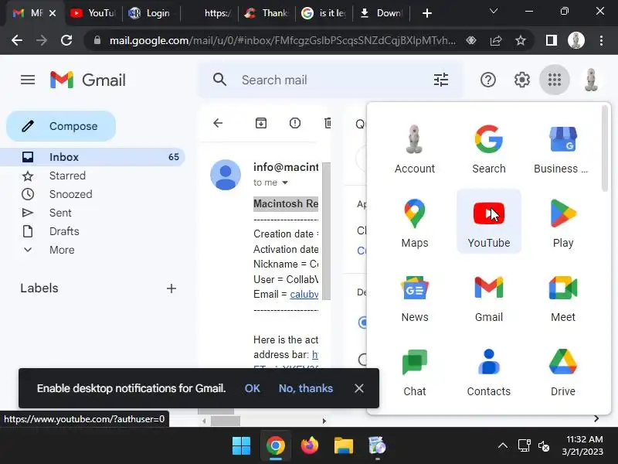Open a new browser tab

click(x=427, y=13)
